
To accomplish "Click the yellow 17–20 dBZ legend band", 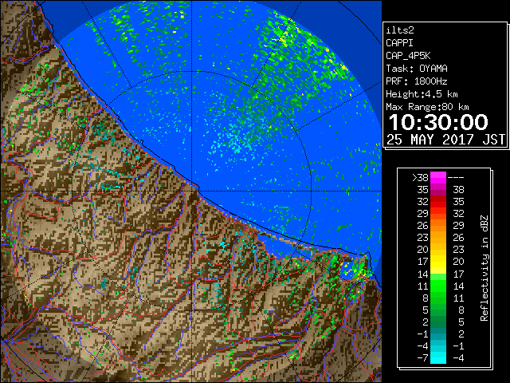I will [x=438, y=262].
